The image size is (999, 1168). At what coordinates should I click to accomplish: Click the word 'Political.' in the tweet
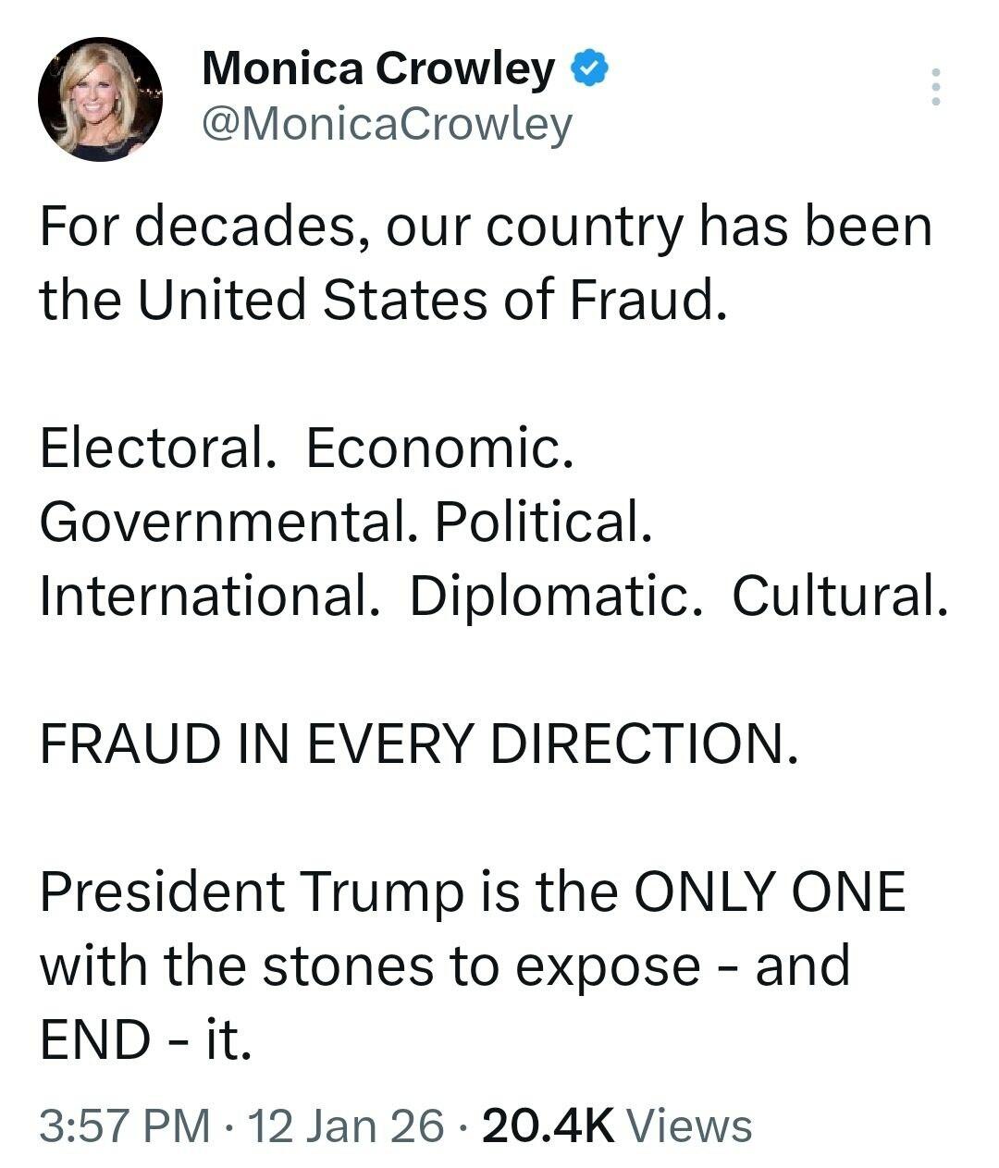pyautogui.click(x=543, y=522)
